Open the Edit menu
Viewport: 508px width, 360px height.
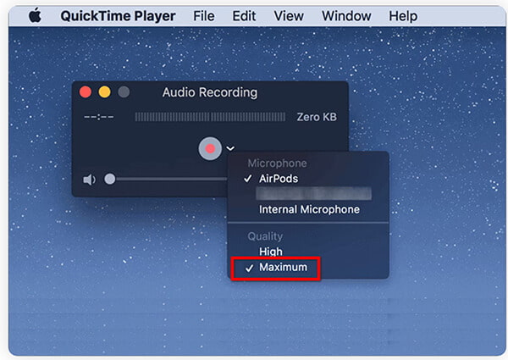click(x=244, y=16)
